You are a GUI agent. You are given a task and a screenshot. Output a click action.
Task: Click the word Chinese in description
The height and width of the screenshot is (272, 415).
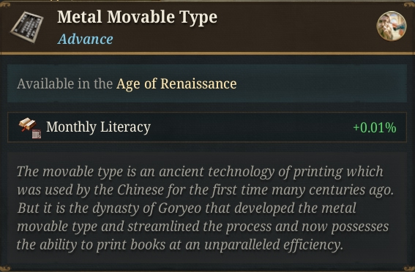point(141,190)
